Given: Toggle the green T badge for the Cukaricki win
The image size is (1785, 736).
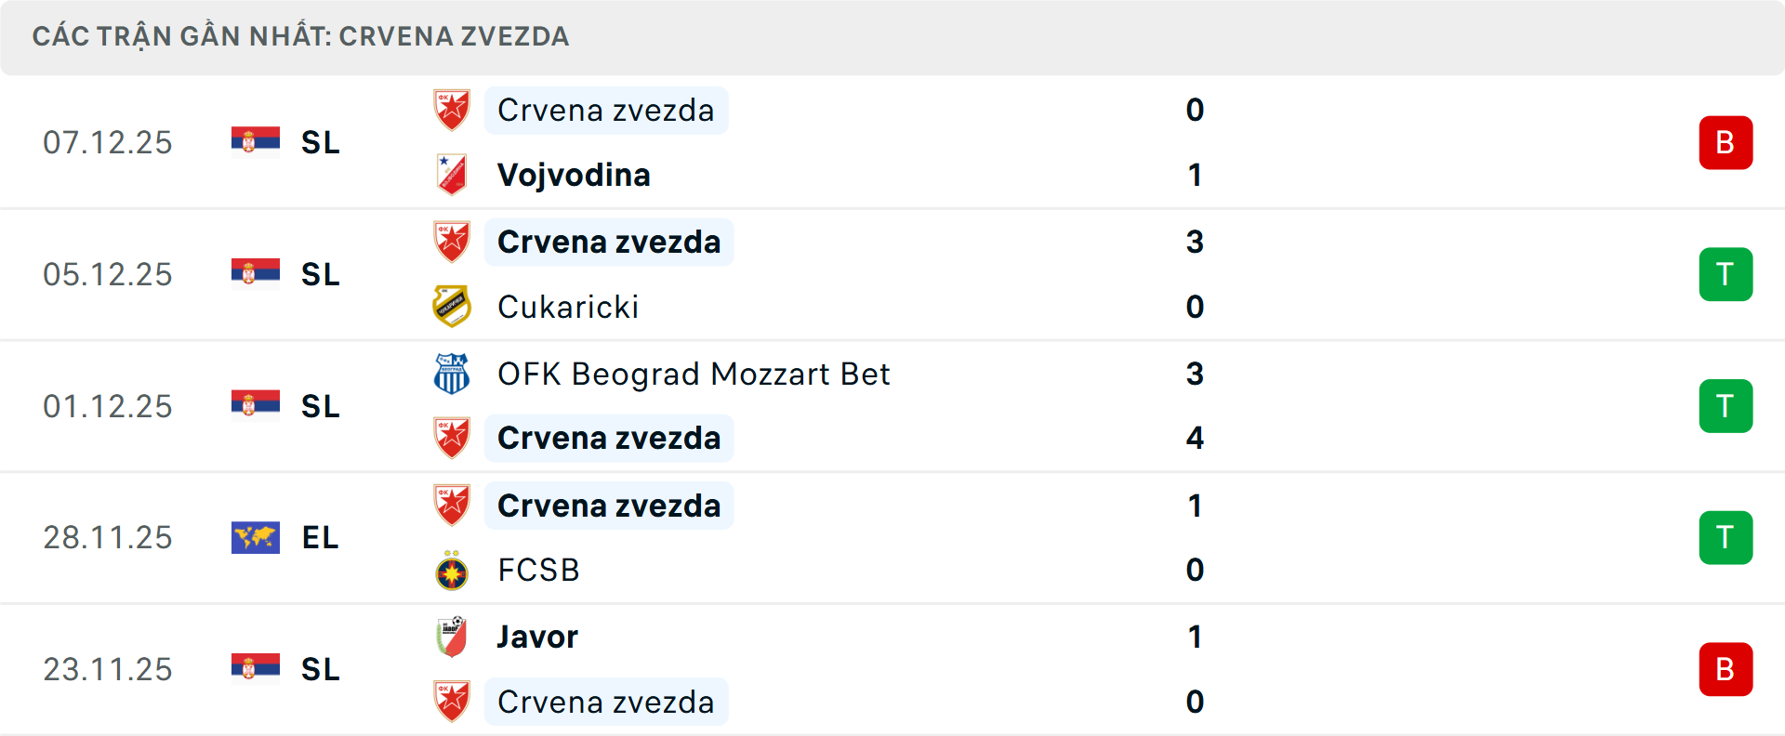Looking at the screenshot, I should (1725, 274).
